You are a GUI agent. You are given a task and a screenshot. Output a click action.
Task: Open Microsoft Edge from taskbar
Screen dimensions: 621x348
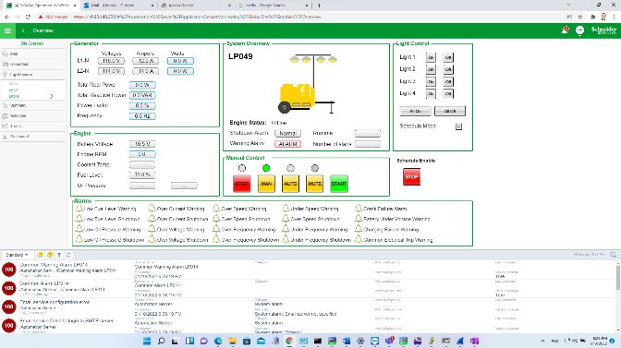point(218,341)
